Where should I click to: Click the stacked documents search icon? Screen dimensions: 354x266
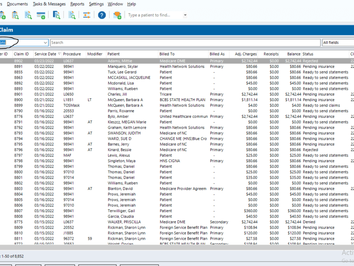point(56,15)
